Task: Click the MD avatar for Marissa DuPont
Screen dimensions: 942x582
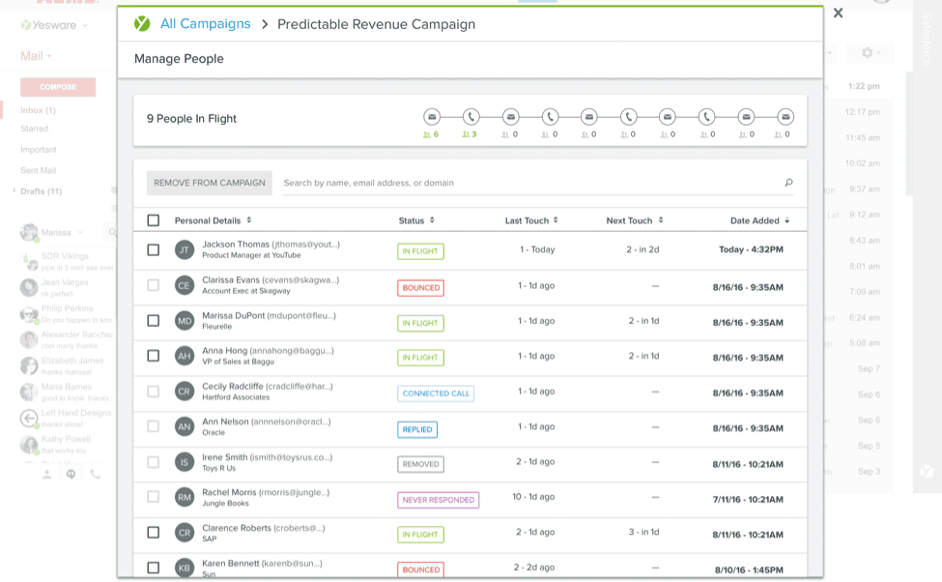Action: [x=185, y=320]
